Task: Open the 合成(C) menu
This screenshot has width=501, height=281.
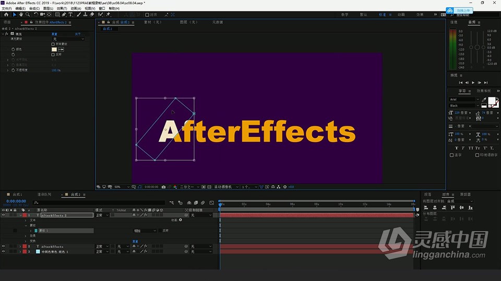Action: [x=34, y=8]
